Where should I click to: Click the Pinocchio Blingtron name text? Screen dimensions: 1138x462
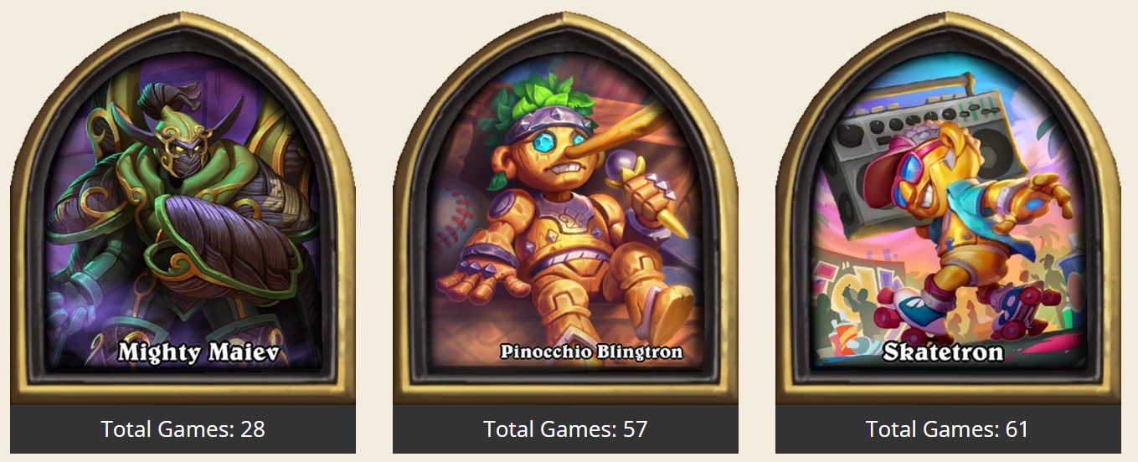tap(591, 352)
